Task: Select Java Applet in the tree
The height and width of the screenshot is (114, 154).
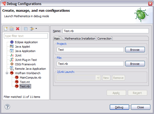Action: pos(22,47)
